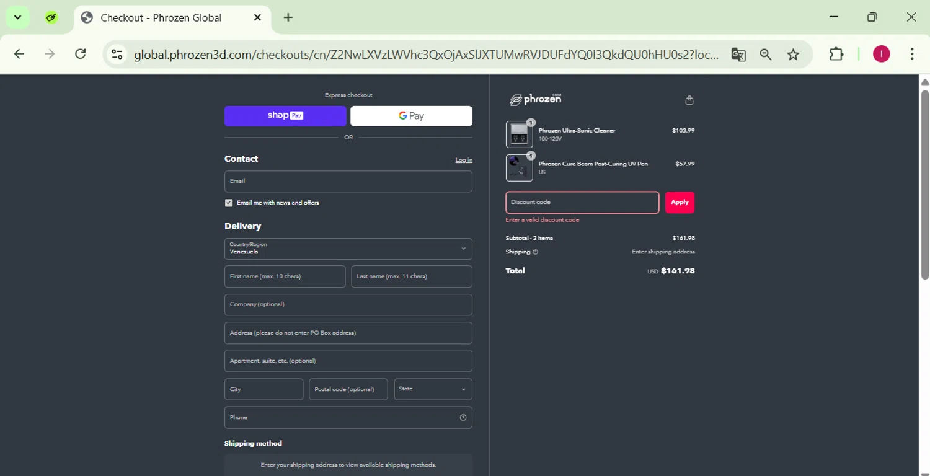Click the Phrozen logo
The width and height of the screenshot is (930, 476).
535,99
